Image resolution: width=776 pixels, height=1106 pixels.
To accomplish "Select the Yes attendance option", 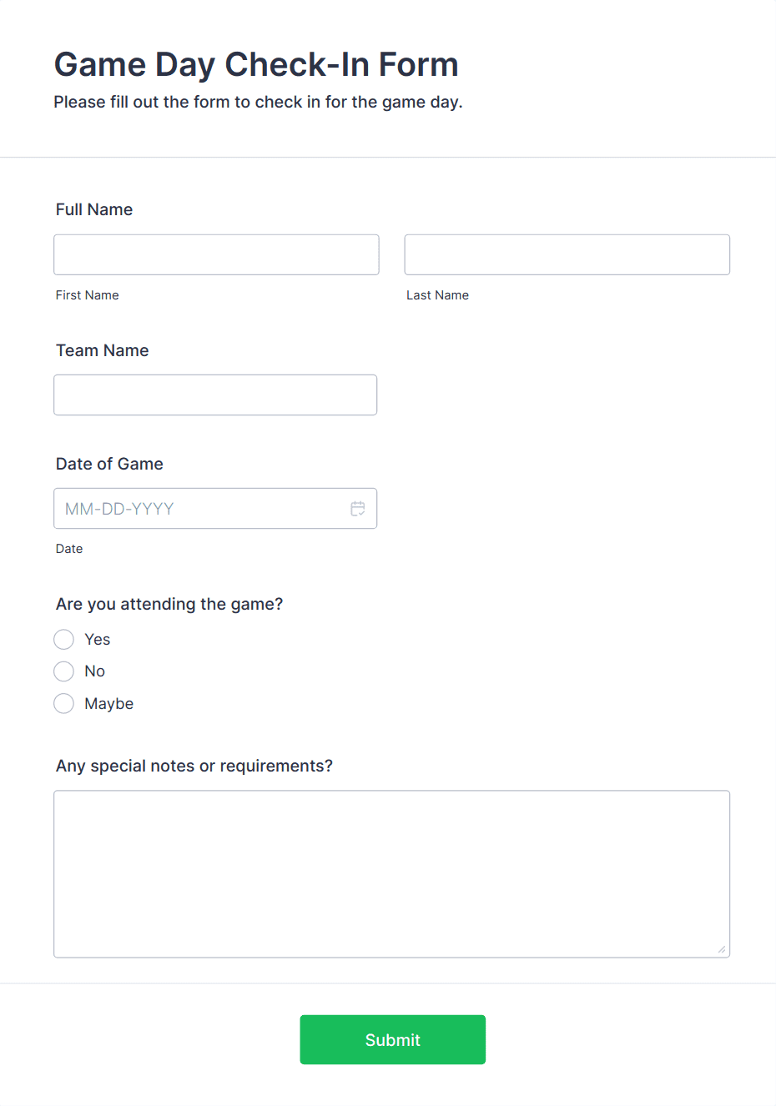I will coord(63,639).
